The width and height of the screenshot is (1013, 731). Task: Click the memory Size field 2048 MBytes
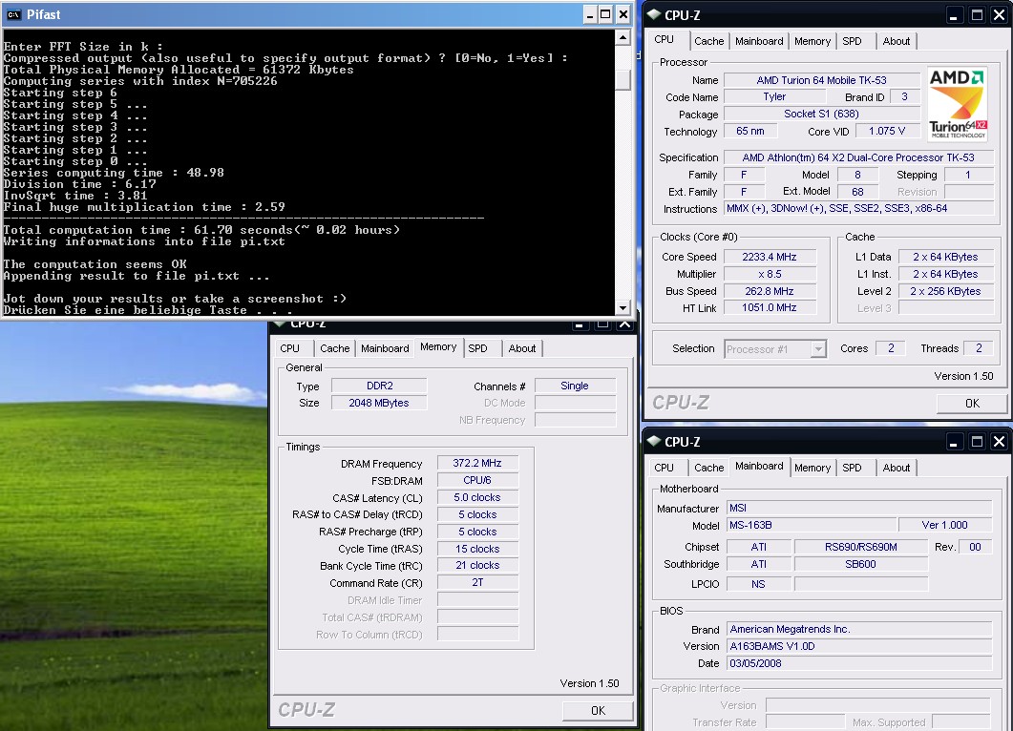(x=379, y=403)
